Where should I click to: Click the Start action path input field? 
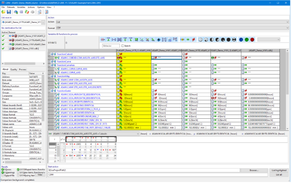(144, 170)
